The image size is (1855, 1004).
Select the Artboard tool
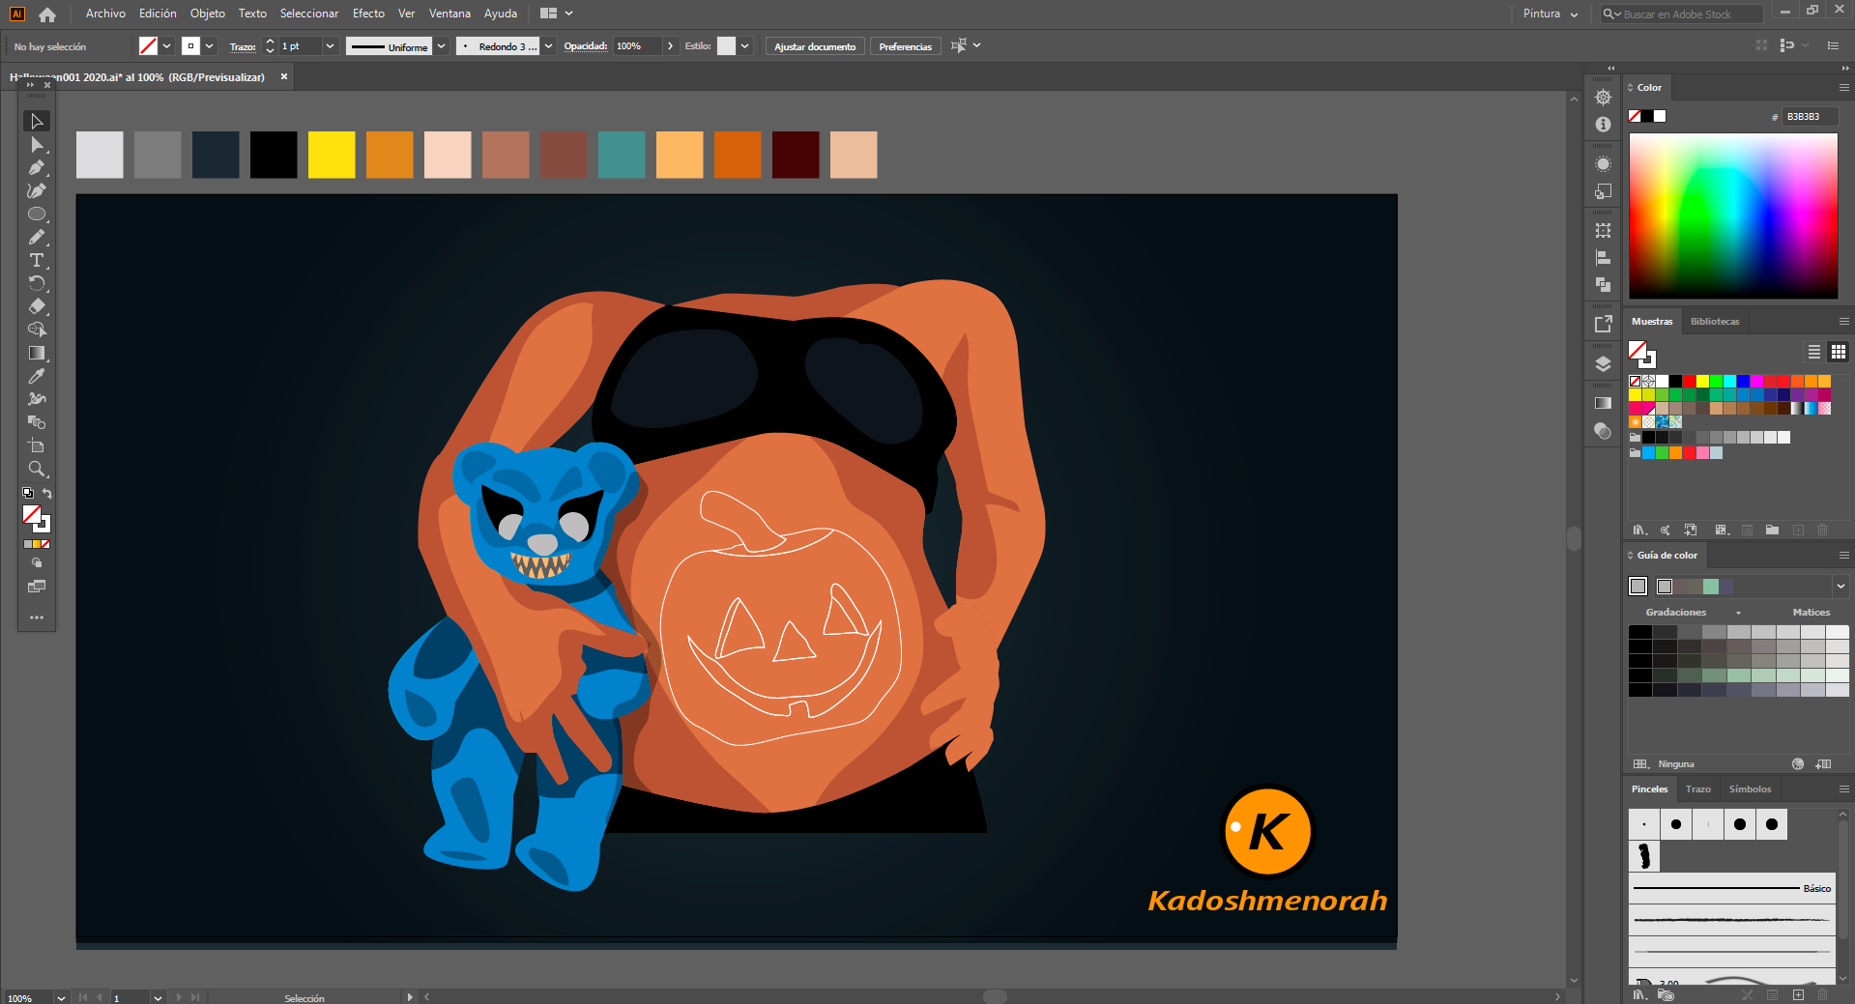37,445
